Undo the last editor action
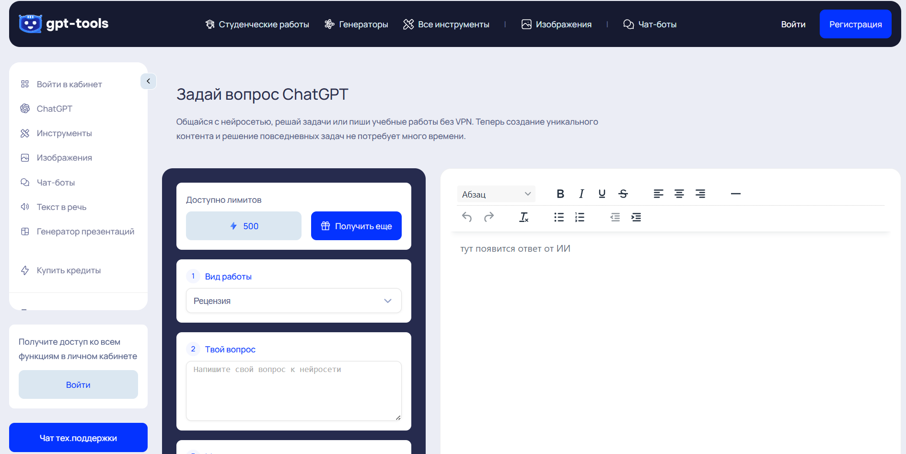The image size is (906, 454). click(x=467, y=217)
